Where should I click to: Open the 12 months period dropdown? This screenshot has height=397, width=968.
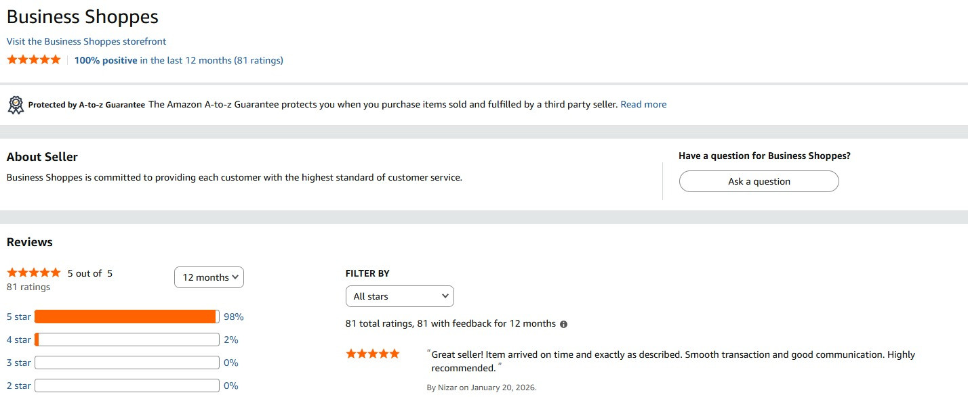[x=209, y=277]
